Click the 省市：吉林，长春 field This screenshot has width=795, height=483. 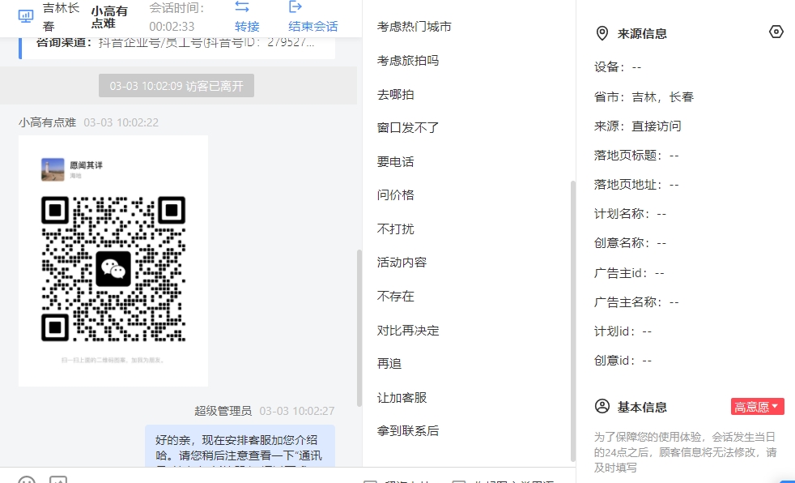pyautogui.click(x=644, y=97)
